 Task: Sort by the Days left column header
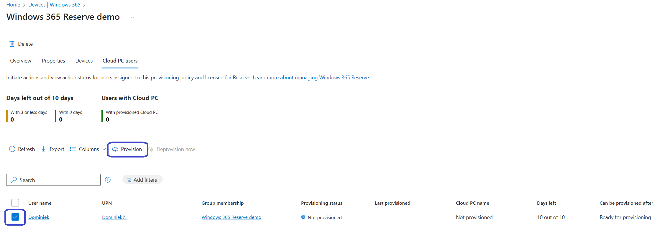(546, 203)
